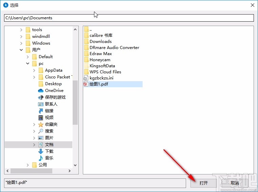Viewport: 258px width, 192px height.
Task: Click the tools folder icon in tree
Action: click(28, 30)
